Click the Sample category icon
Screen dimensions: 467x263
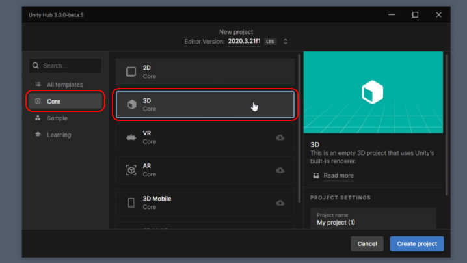(x=38, y=118)
